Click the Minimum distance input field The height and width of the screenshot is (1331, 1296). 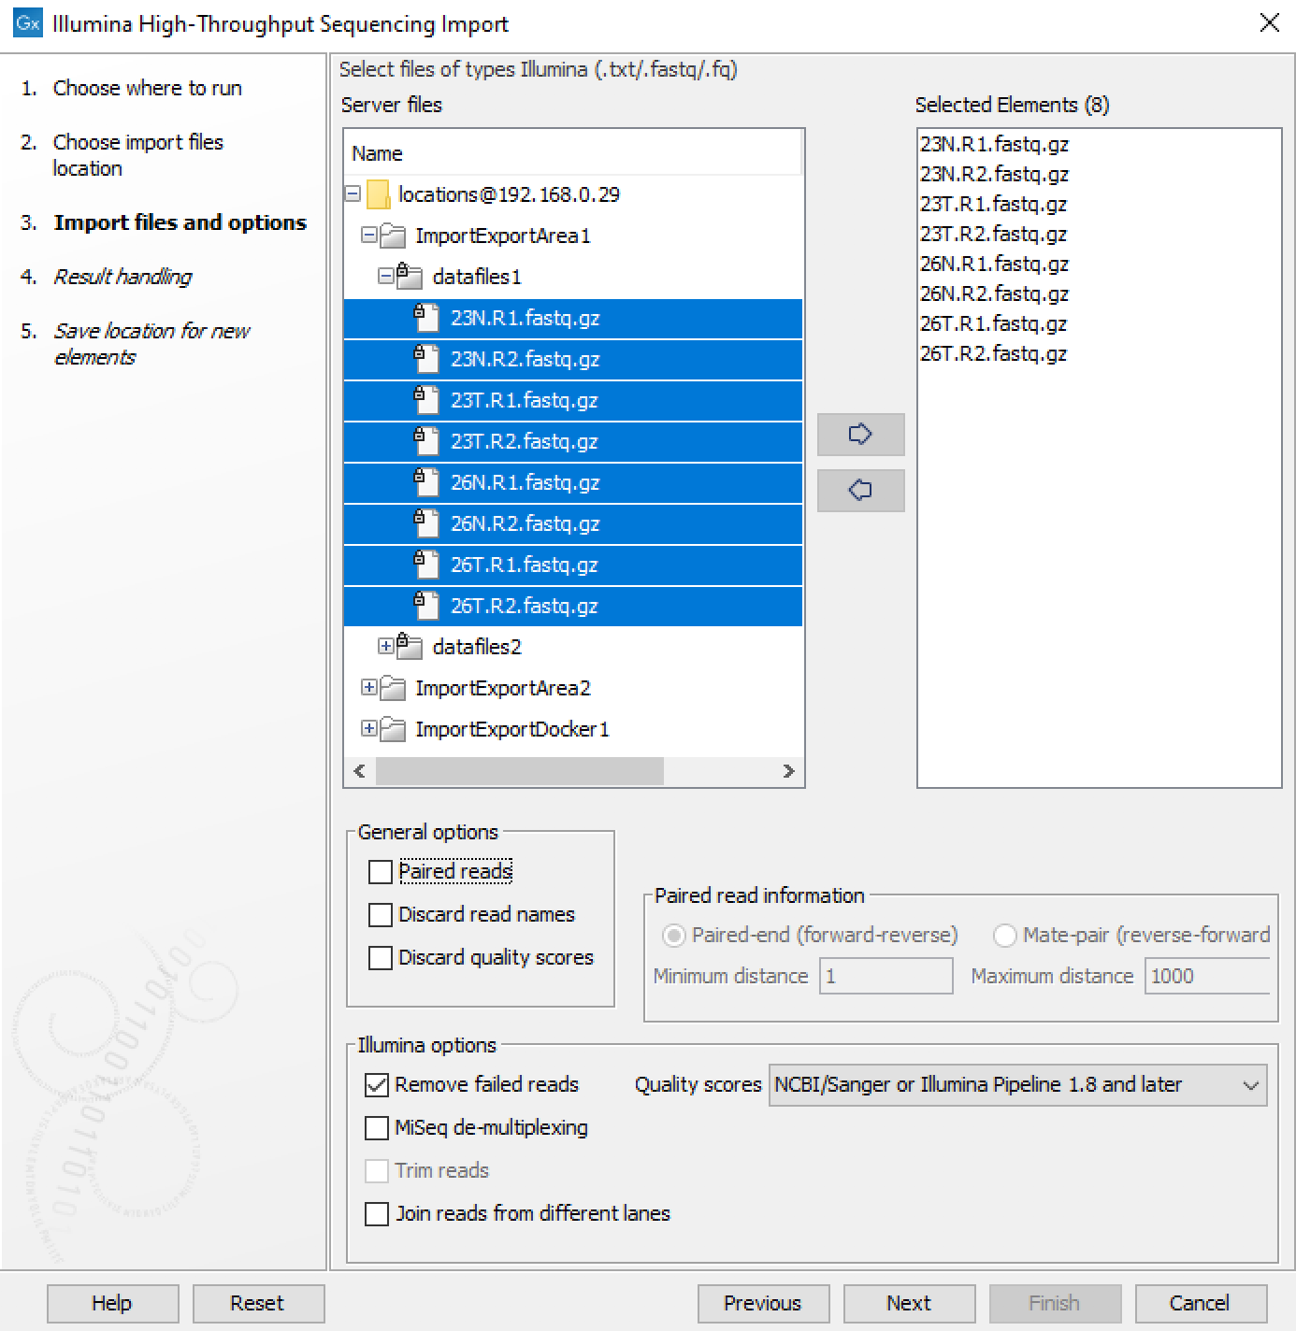point(885,976)
